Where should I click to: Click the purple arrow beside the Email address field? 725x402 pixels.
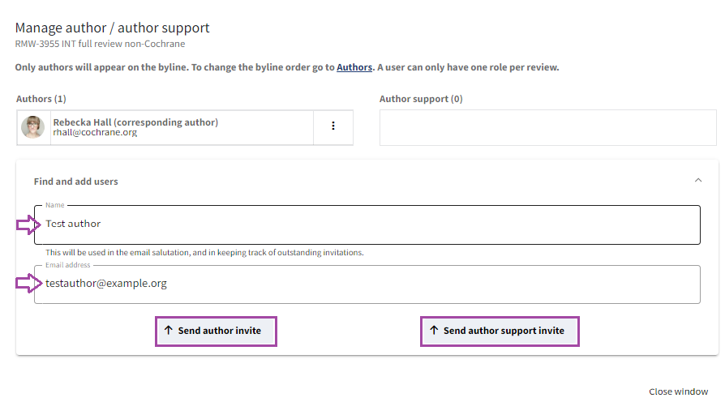pyautogui.click(x=27, y=284)
